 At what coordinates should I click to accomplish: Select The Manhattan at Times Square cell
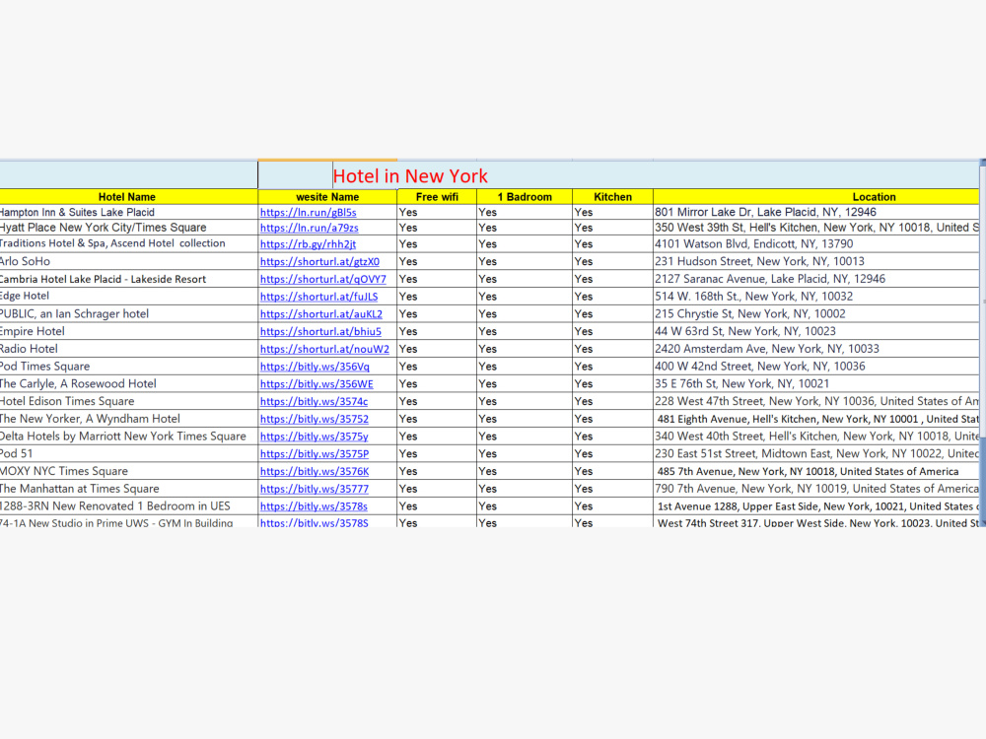click(x=128, y=489)
